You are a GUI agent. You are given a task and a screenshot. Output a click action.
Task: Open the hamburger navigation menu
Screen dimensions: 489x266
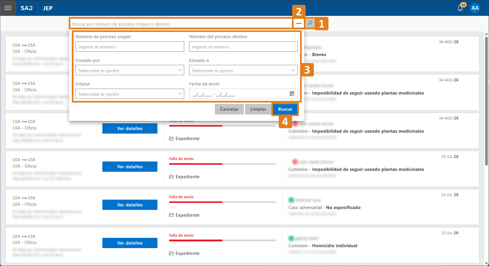pos(8,8)
